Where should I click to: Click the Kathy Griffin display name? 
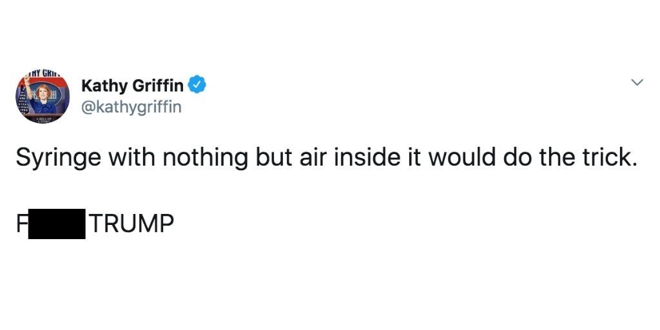pyautogui.click(x=132, y=85)
